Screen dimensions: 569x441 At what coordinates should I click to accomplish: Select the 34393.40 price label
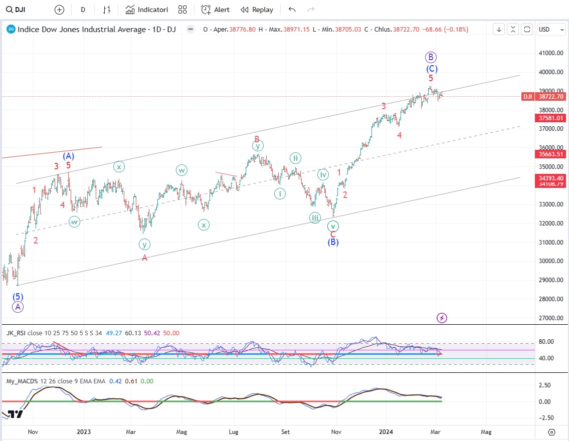pyautogui.click(x=550, y=178)
